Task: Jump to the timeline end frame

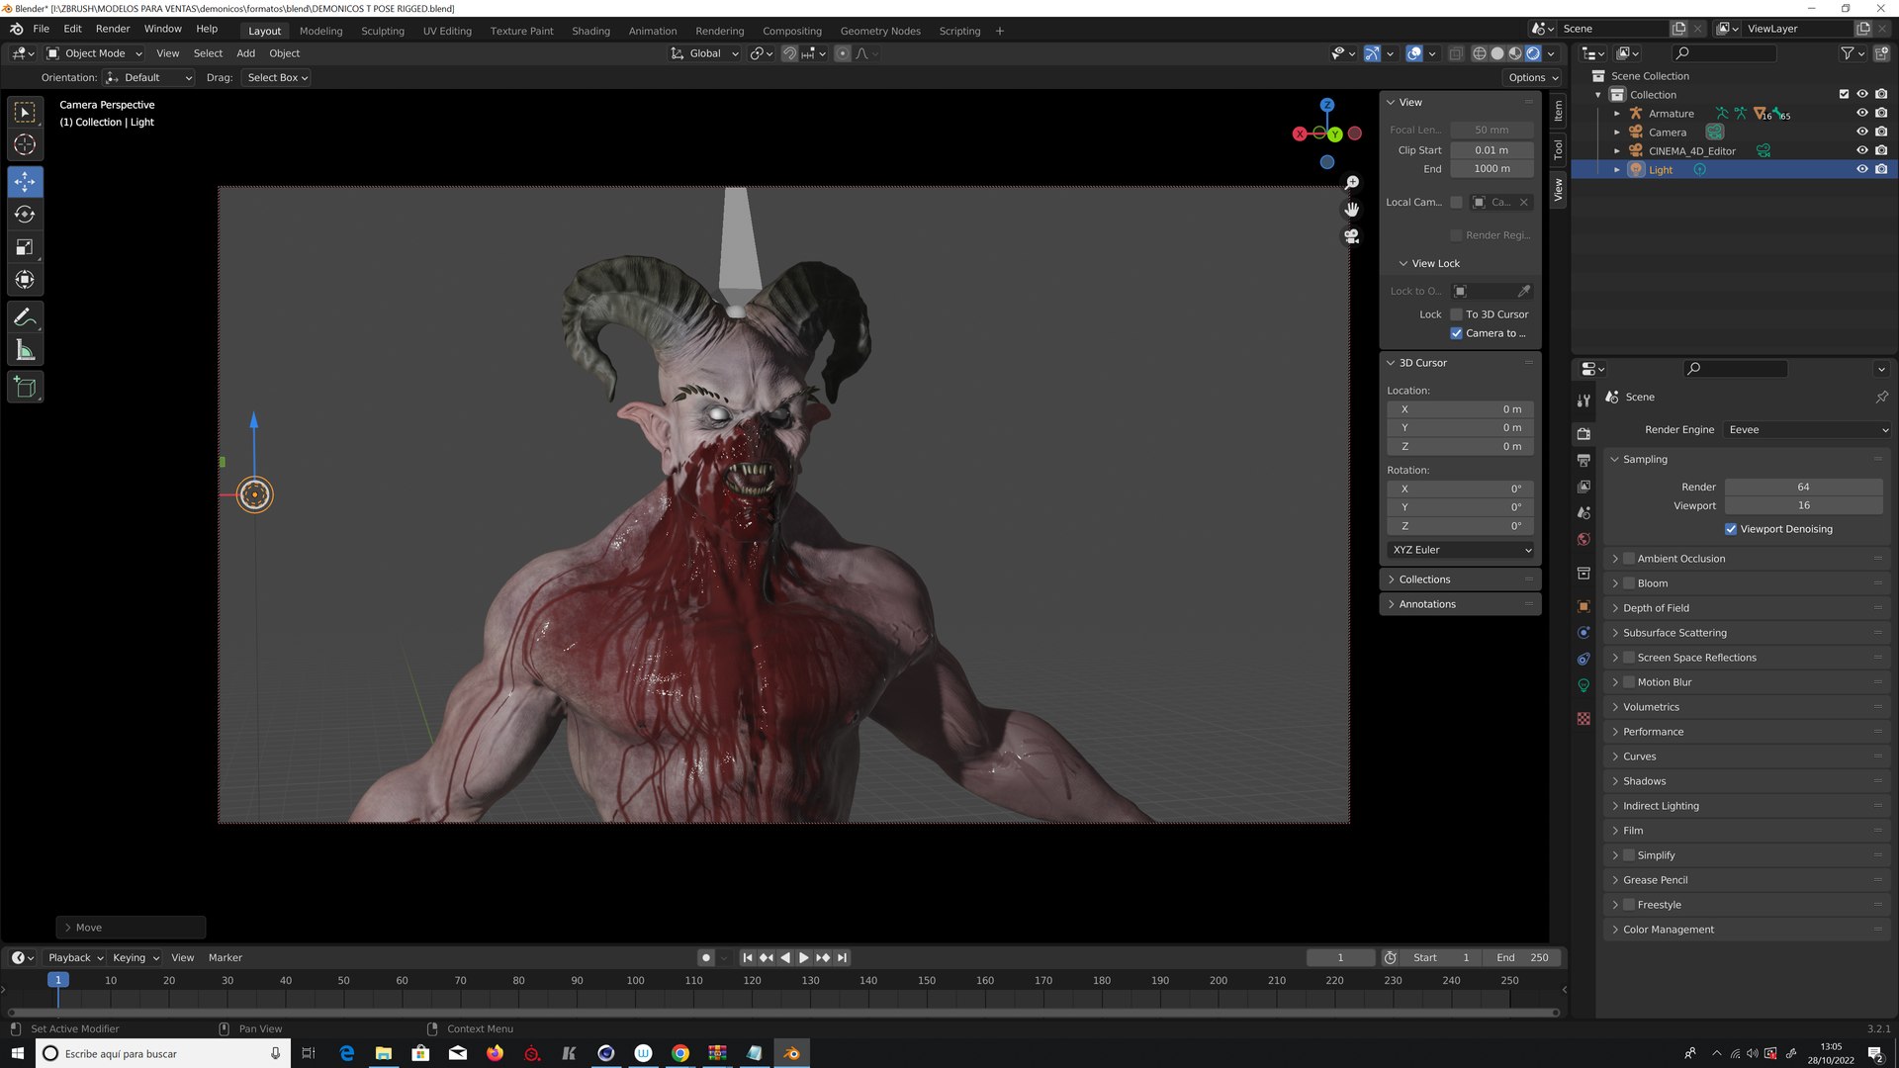Action: tap(842, 957)
